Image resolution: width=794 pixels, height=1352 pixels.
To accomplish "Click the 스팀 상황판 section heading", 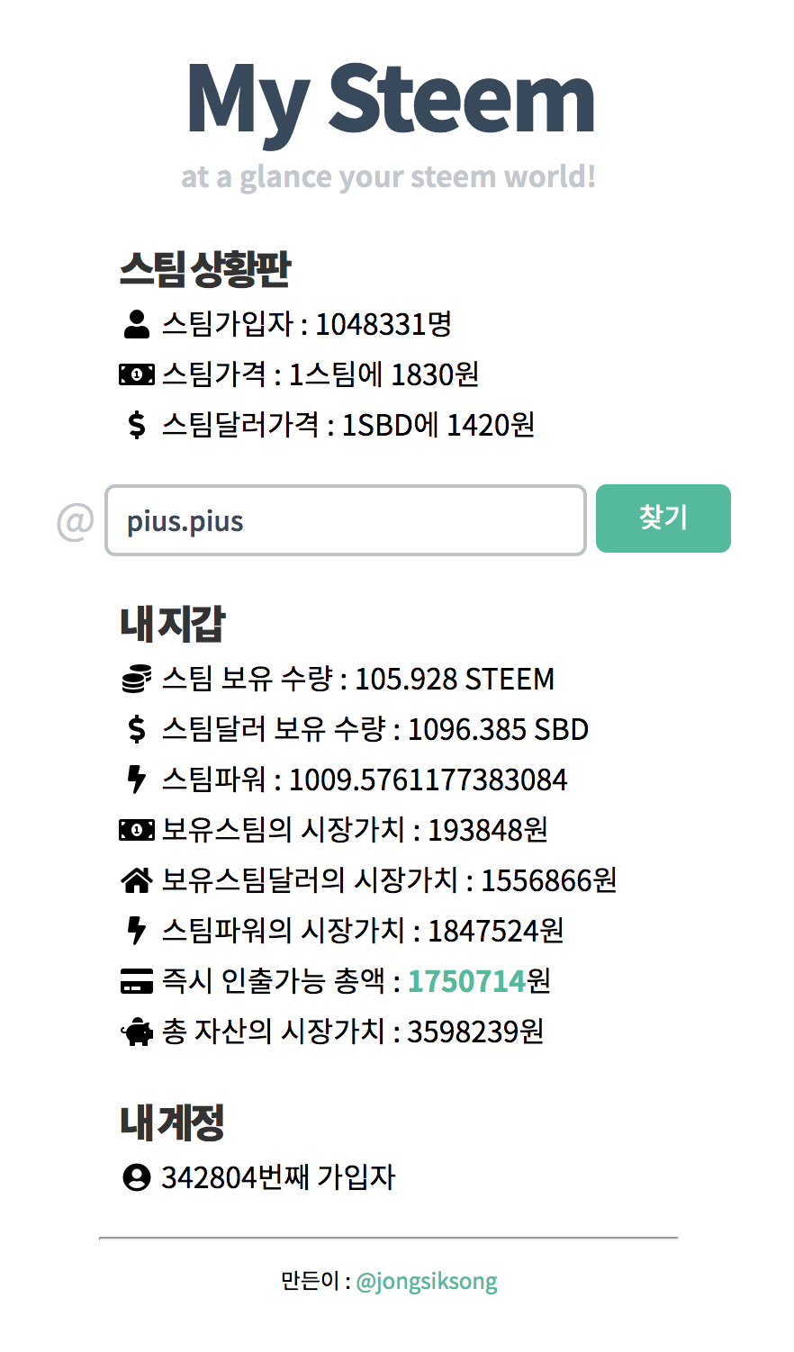I will coord(205,269).
